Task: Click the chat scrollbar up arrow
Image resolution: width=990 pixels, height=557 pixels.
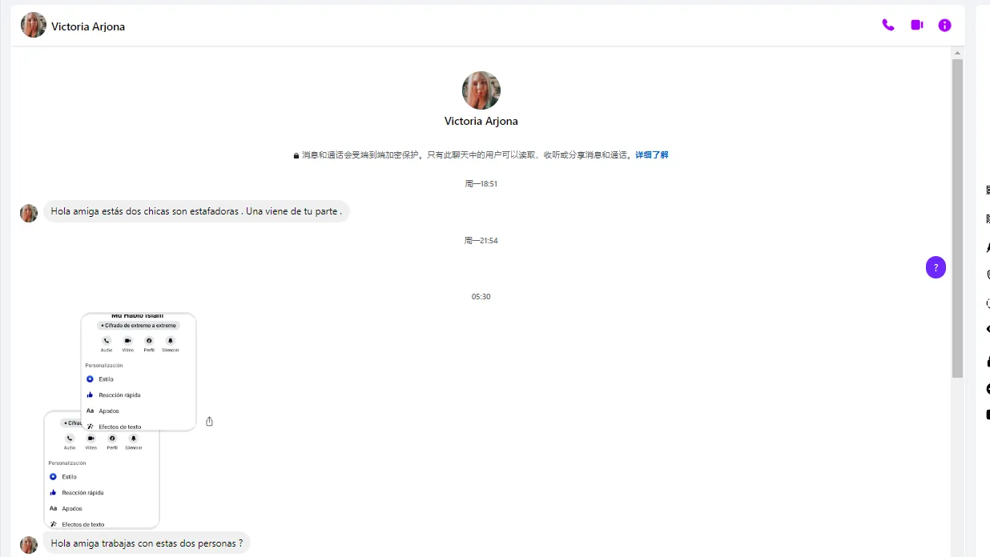Action: (x=957, y=53)
